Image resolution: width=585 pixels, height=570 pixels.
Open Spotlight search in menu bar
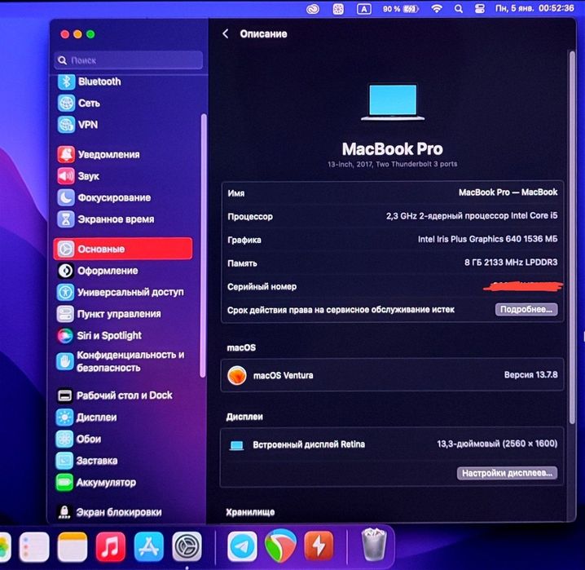click(459, 9)
